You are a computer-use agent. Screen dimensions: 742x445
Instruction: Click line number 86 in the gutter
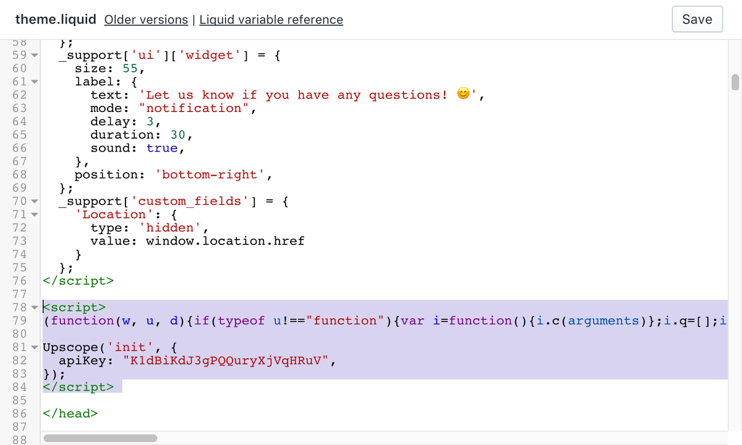click(x=19, y=413)
